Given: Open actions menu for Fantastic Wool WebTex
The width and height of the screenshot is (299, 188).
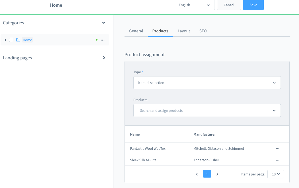Looking at the screenshot, I should [x=277, y=149].
